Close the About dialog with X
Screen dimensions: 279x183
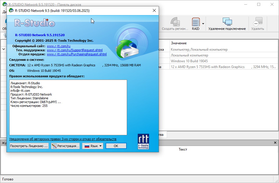point(154,10)
